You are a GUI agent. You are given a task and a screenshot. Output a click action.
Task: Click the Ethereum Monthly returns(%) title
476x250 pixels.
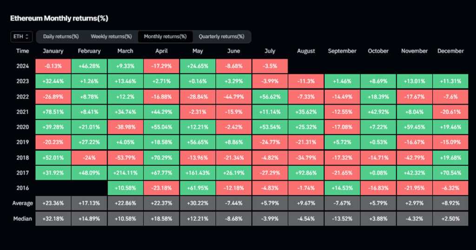tap(59, 18)
